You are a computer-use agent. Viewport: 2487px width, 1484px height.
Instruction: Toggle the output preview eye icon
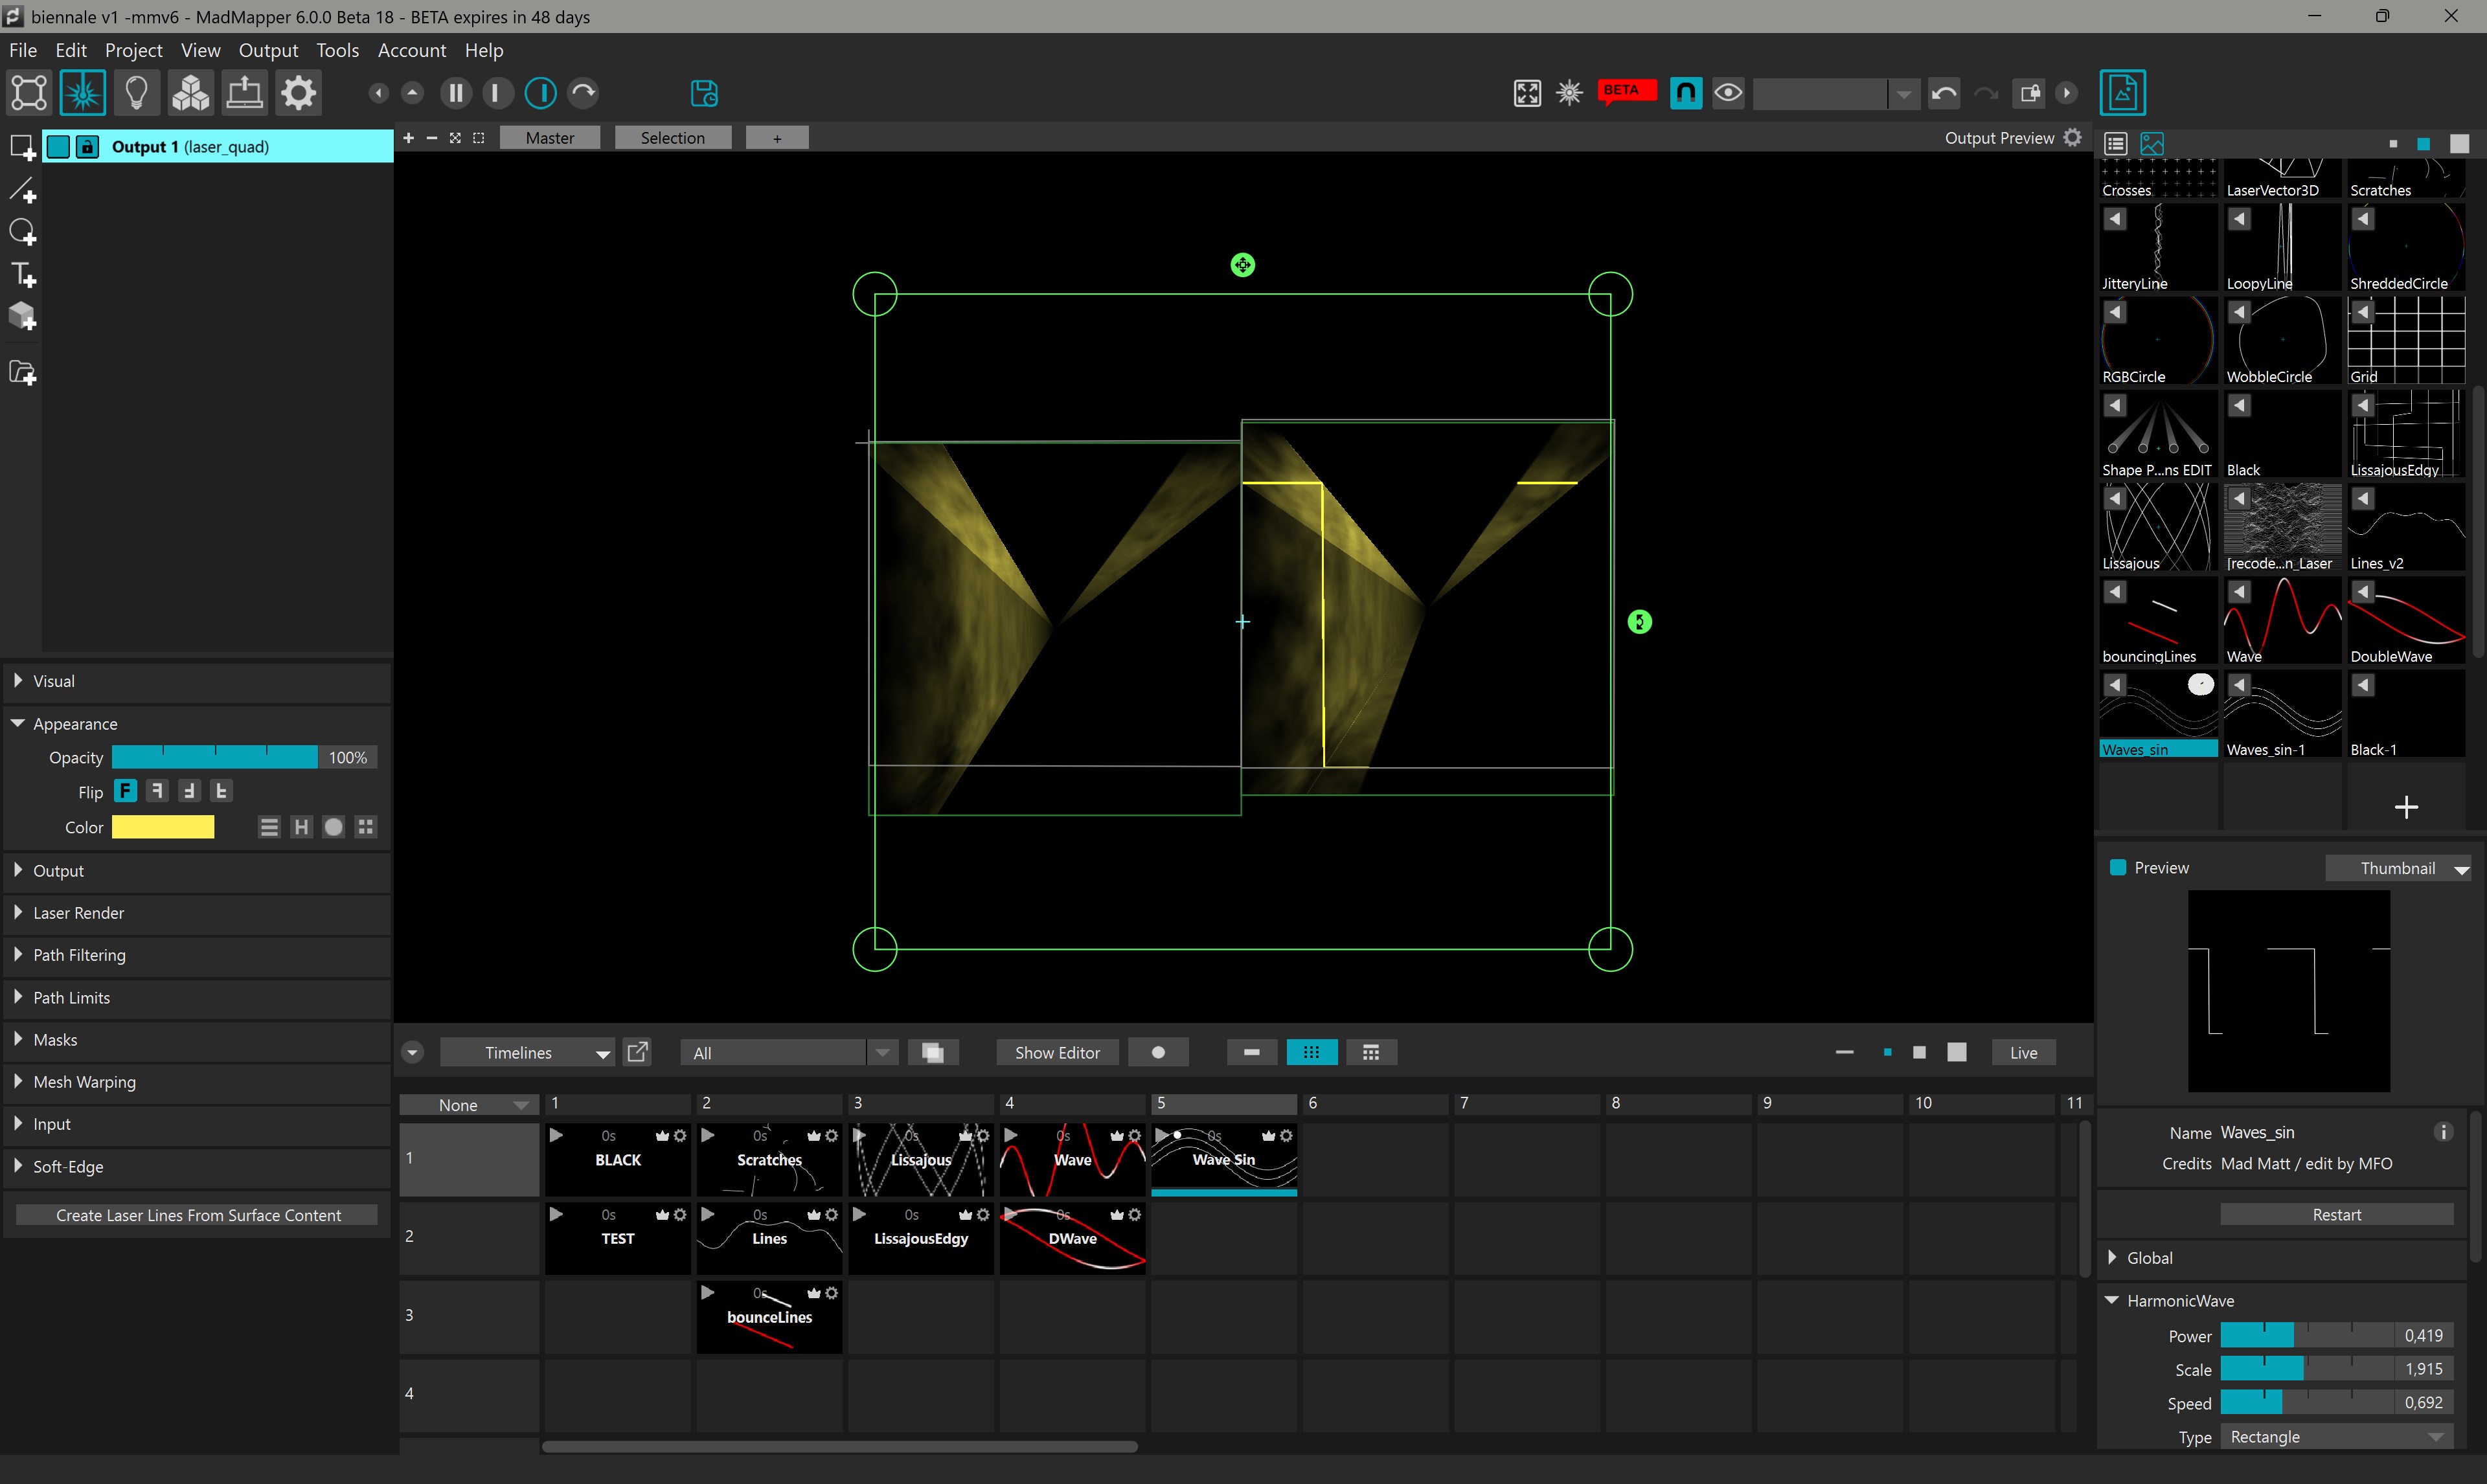click(x=1729, y=92)
